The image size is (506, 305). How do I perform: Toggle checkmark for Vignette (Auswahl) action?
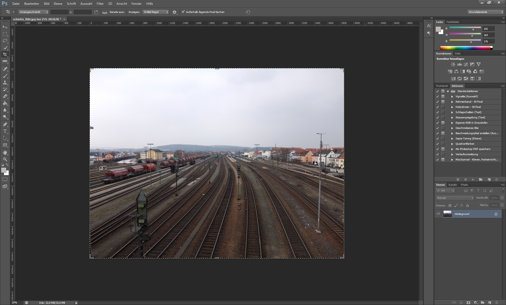pos(437,96)
